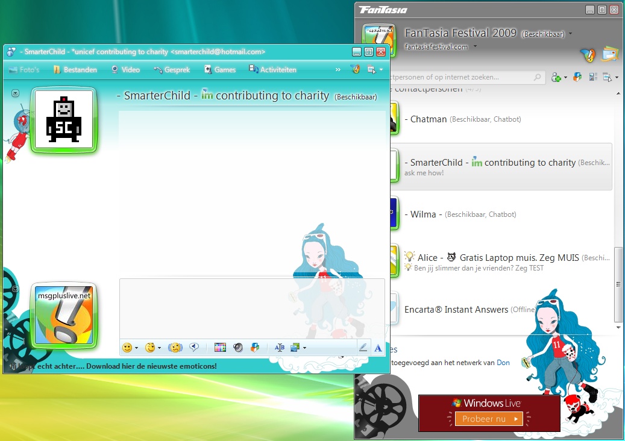Viewport: 625px width, 441px height.
Task: Expand the emoticon picker dropdown arrow
Action: (x=136, y=348)
